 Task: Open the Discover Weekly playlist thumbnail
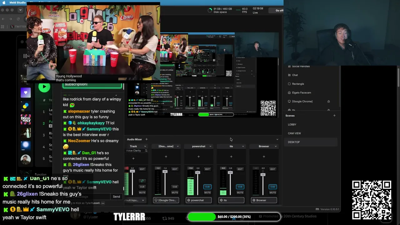click(26, 119)
